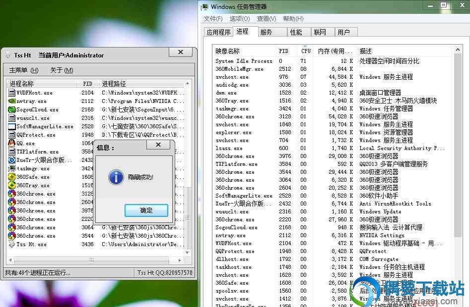Switch to 应用程序 tab in Task Manager
The height and width of the screenshot is (307, 470).
[x=218, y=32]
